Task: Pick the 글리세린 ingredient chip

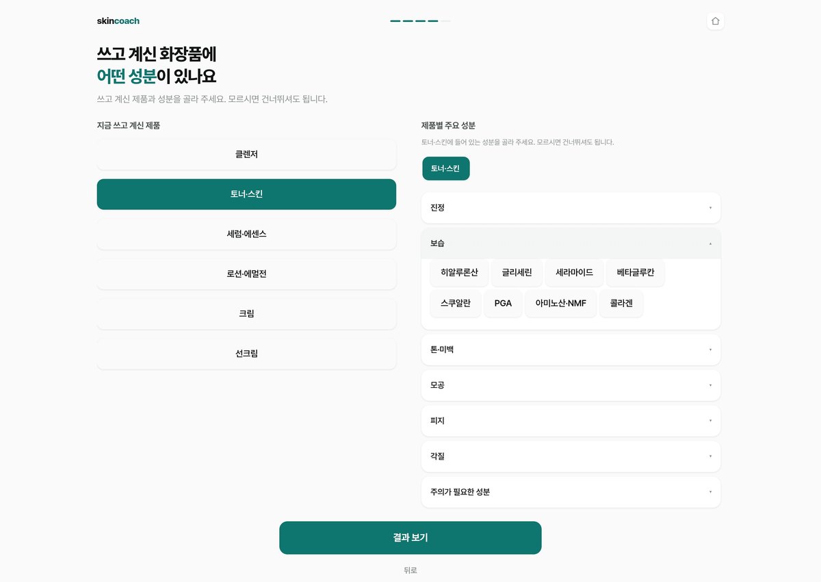Action: (517, 272)
